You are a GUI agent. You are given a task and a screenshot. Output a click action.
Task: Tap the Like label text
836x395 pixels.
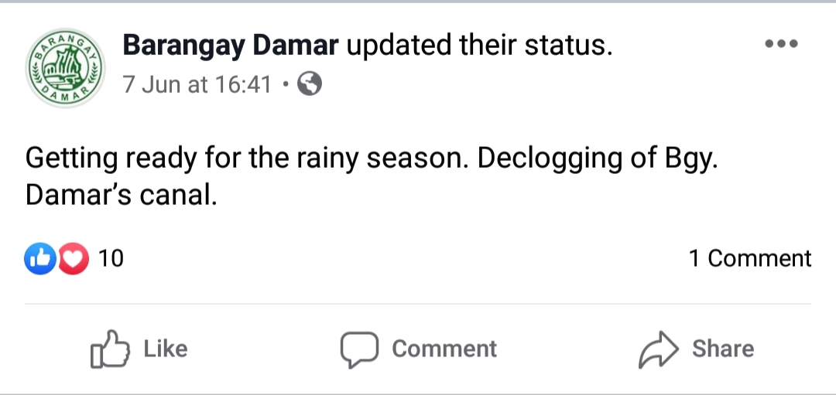[166, 349]
